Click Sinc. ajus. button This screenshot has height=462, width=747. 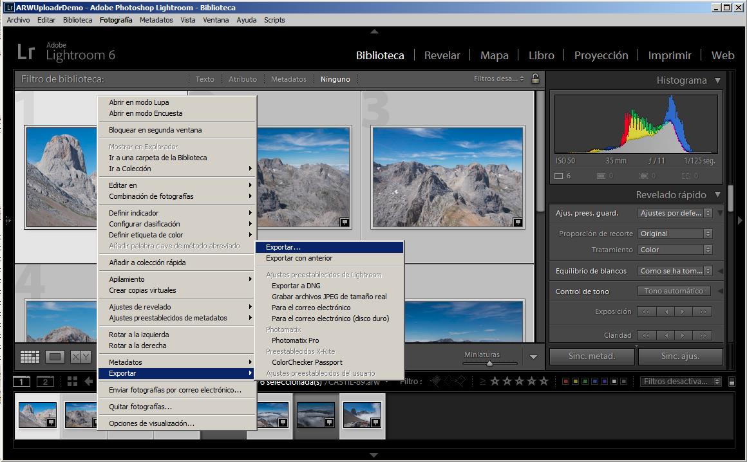[x=680, y=356]
